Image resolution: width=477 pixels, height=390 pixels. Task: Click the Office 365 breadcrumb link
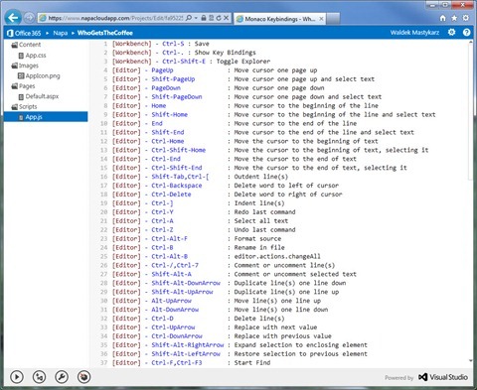point(28,33)
